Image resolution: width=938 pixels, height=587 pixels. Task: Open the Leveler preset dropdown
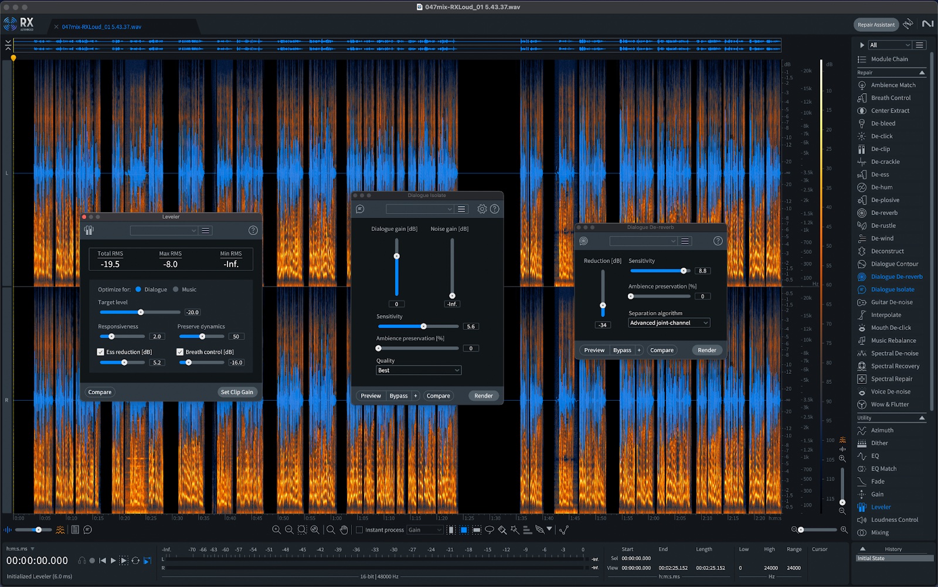pyautogui.click(x=164, y=231)
